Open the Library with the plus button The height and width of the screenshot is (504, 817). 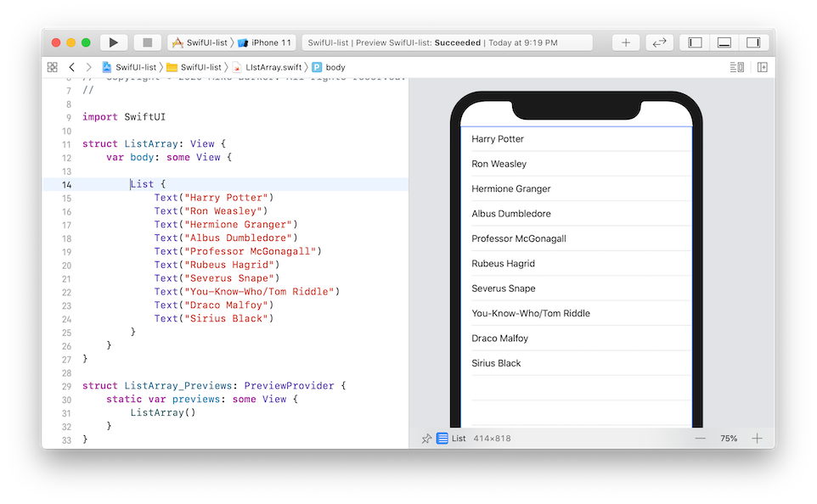click(x=626, y=42)
